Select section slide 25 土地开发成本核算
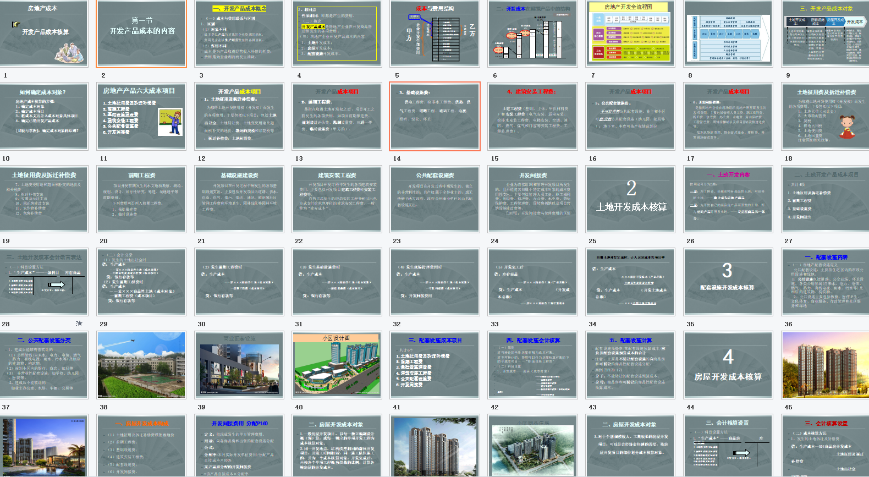 [x=631, y=199]
